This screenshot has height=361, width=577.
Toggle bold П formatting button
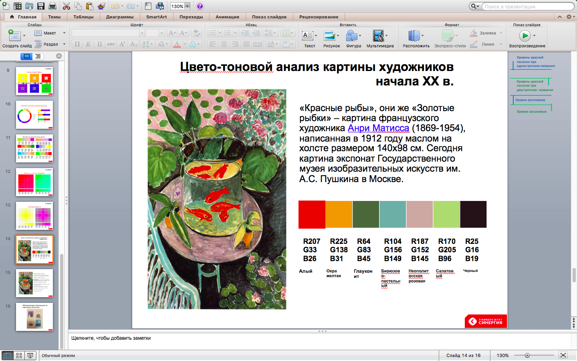tap(77, 44)
